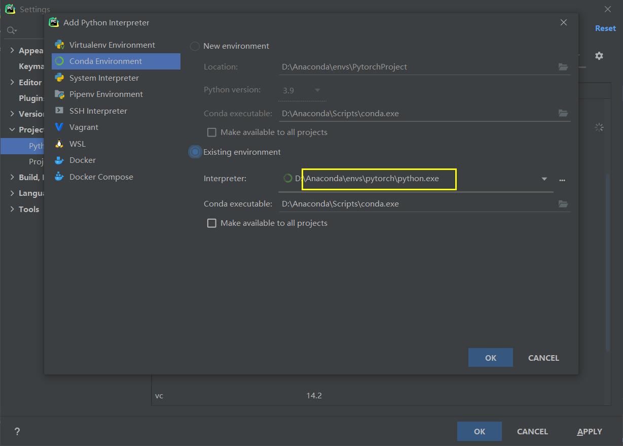Click the vc package row
The width and height of the screenshot is (623, 446).
tap(381, 396)
